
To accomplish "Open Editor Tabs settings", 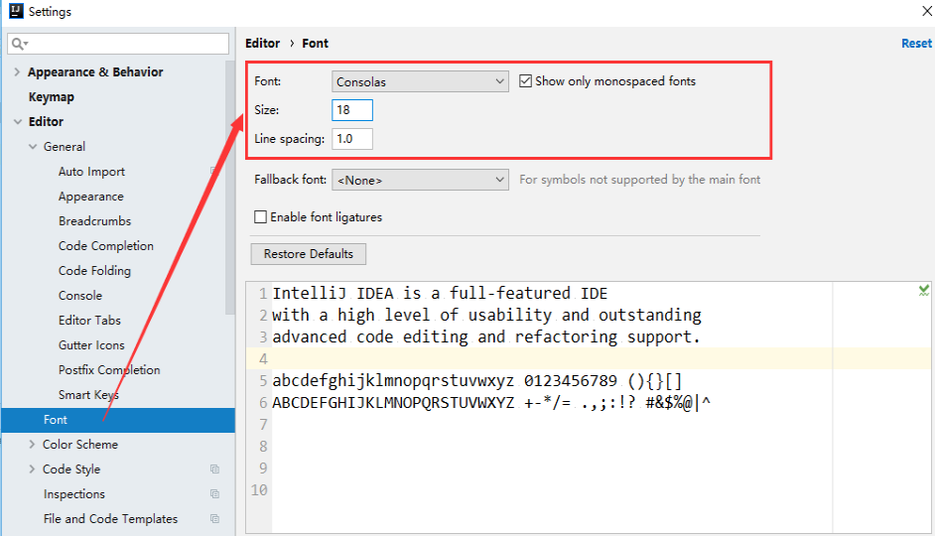I will point(89,321).
